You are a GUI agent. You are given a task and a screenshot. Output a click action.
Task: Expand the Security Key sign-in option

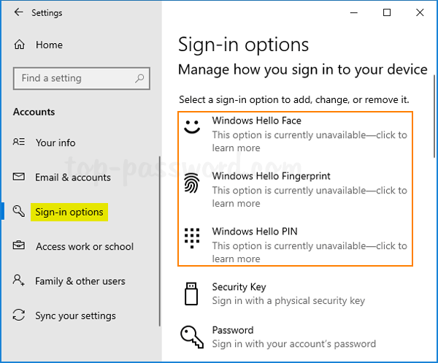coord(239,287)
